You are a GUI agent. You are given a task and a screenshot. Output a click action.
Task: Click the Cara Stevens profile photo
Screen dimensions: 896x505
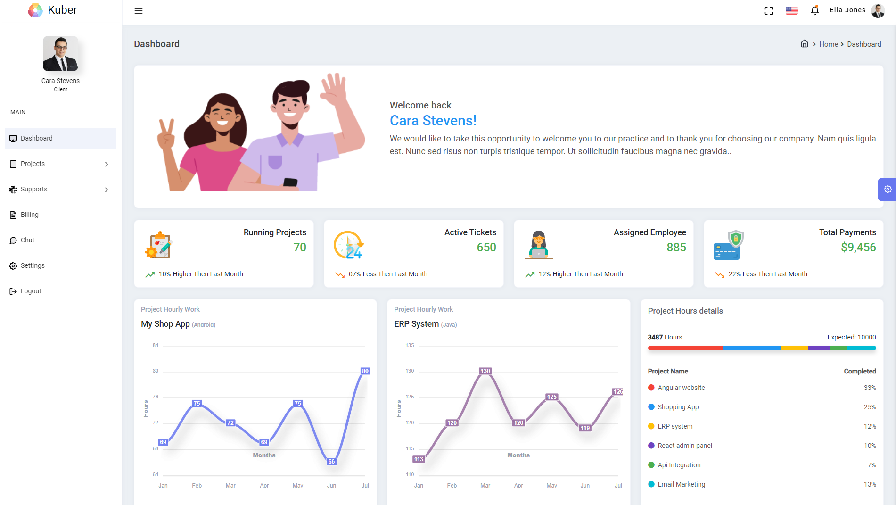(60, 54)
